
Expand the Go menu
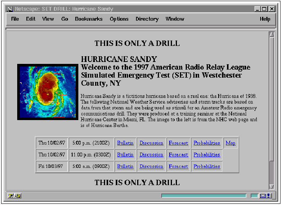[x=65, y=19]
